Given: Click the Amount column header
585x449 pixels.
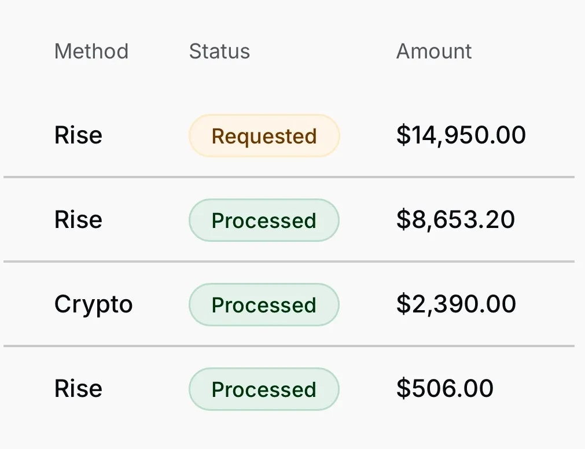Looking at the screenshot, I should (434, 51).
